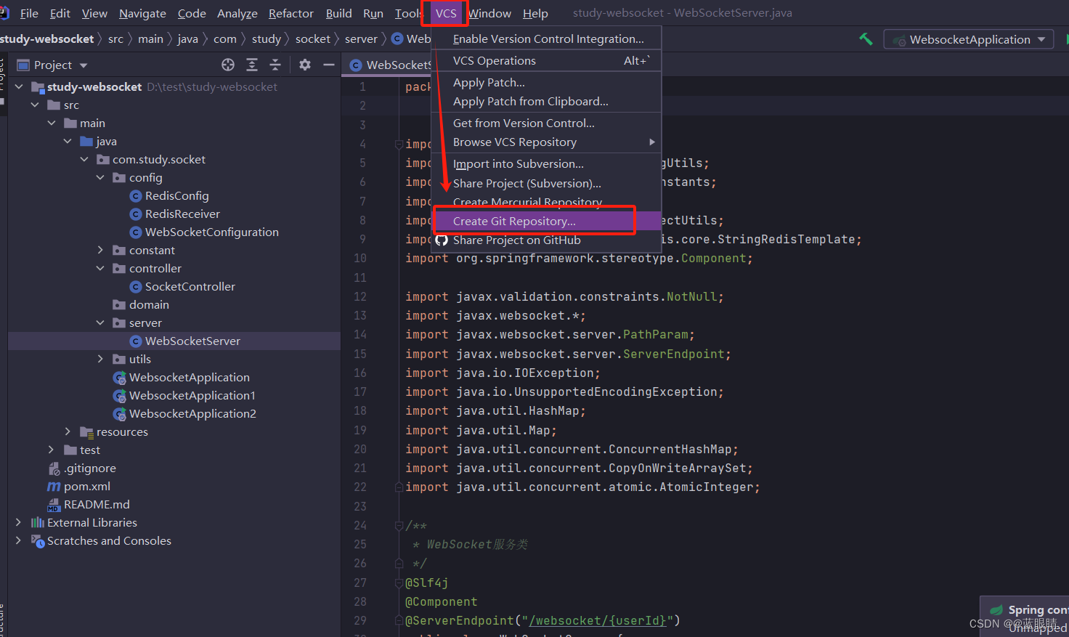Viewport: 1069px width, 637px height.
Task: Choose Import into Subversion...
Action: click(x=546, y=164)
